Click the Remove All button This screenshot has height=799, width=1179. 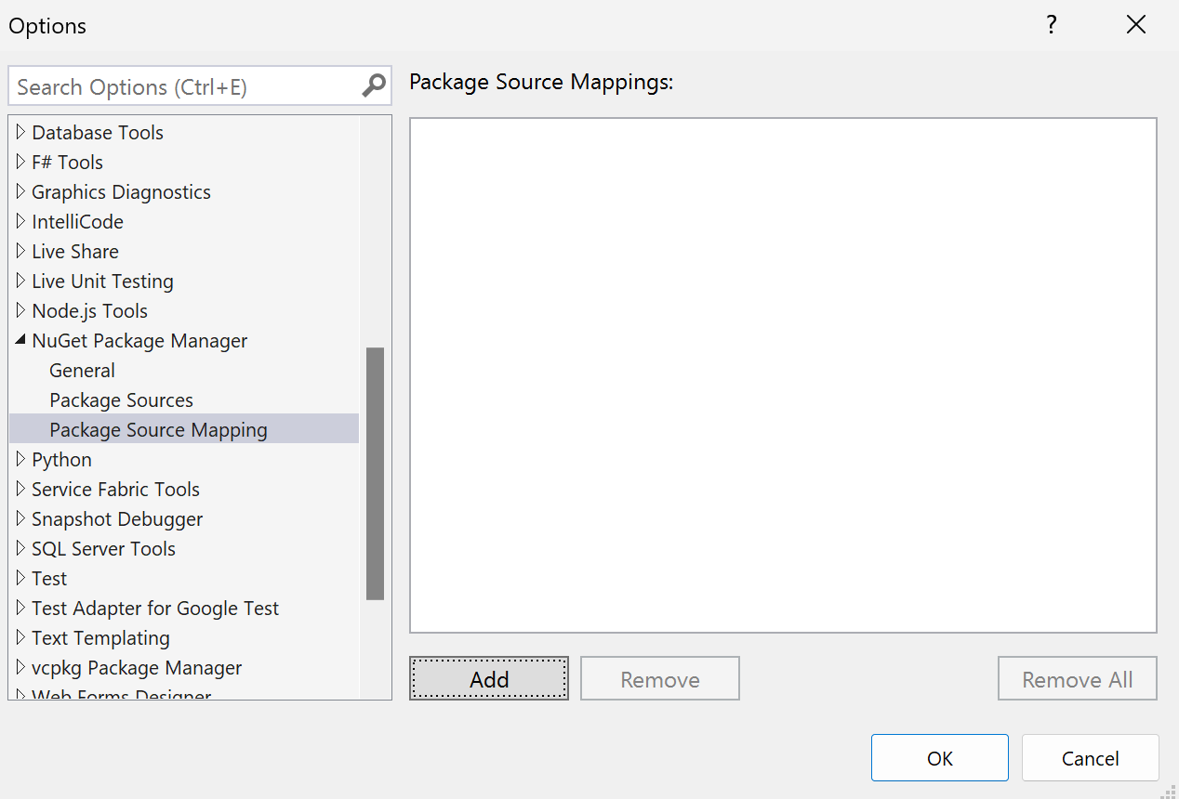1078,679
